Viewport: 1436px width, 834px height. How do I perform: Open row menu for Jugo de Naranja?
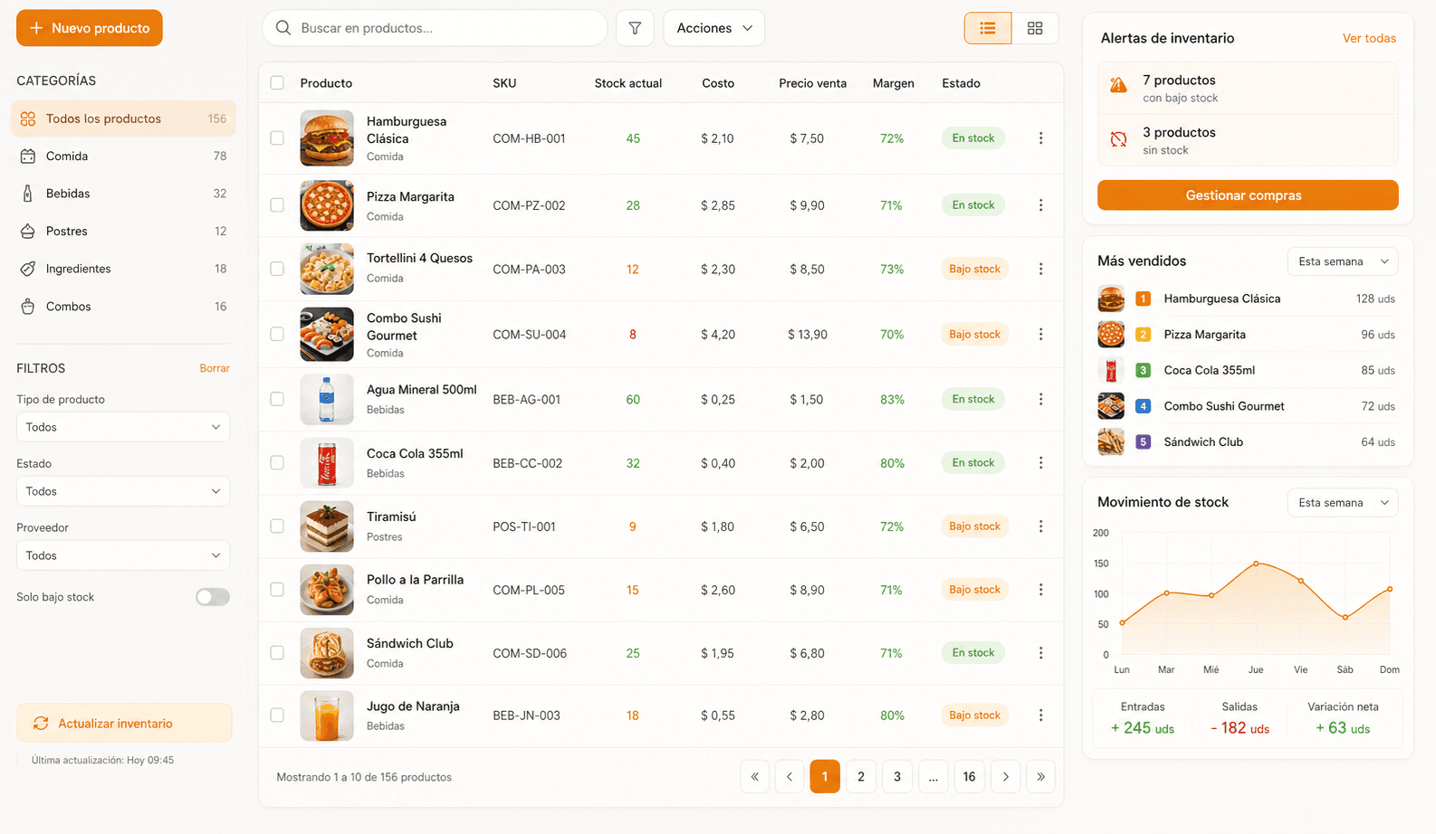[1040, 715]
